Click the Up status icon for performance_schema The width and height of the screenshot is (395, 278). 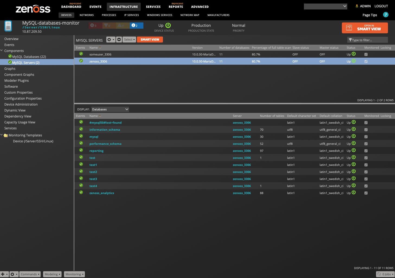click(354, 143)
